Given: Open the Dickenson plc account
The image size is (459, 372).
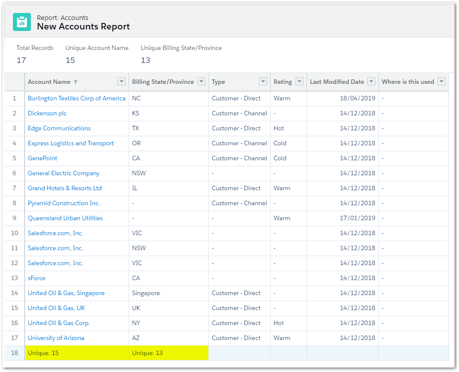Looking at the screenshot, I should [x=47, y=113].
